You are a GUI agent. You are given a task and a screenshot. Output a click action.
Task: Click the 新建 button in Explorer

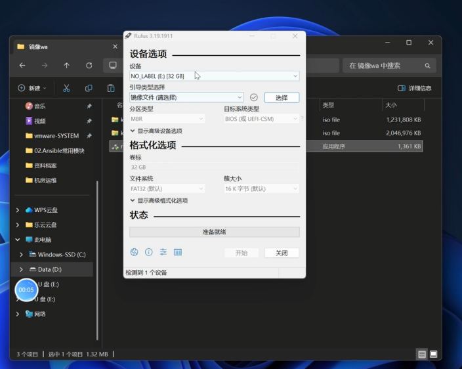[x=32, y=88]
